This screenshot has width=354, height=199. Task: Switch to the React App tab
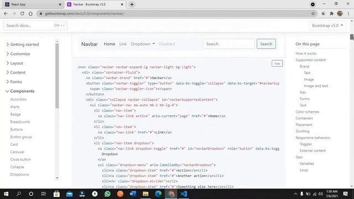[33, 4]
